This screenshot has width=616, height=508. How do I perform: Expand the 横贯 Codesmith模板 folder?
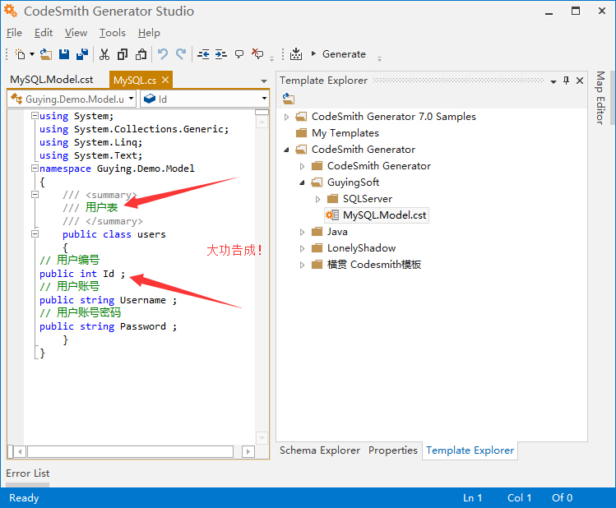302,265
